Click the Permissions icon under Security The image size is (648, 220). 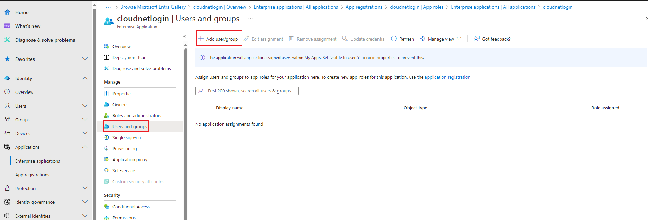(107, 218)
